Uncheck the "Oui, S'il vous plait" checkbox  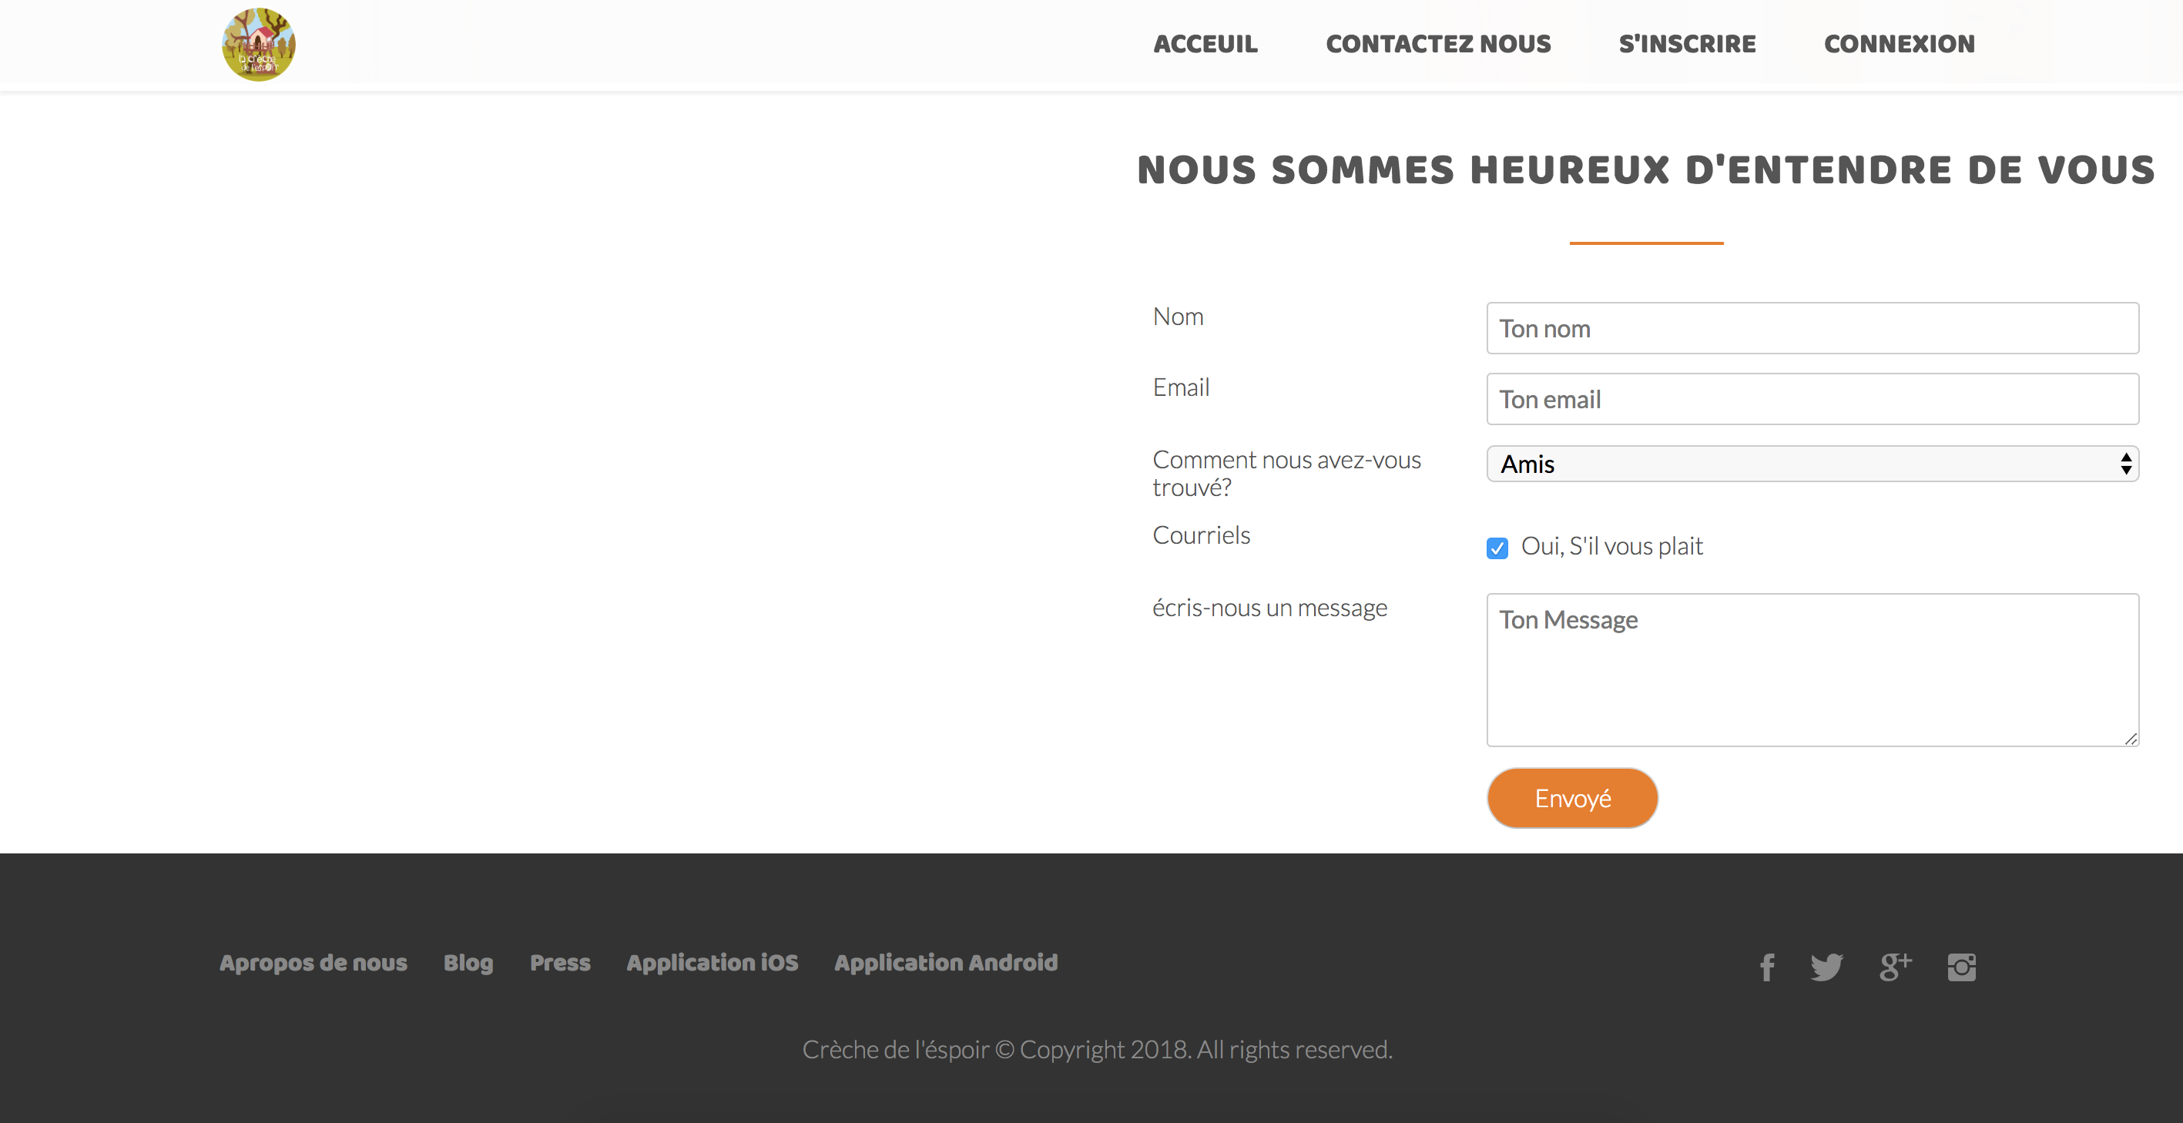1497,548
